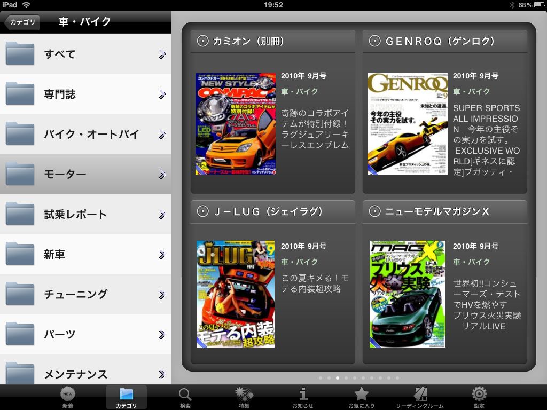Read the SUPER SPORTS ALL IMPRESSION description
Viewport: 547px width, 410px height.
coord(487,140)
